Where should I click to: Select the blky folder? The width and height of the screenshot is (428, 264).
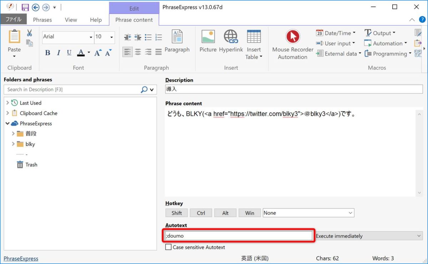pos(30,144)
